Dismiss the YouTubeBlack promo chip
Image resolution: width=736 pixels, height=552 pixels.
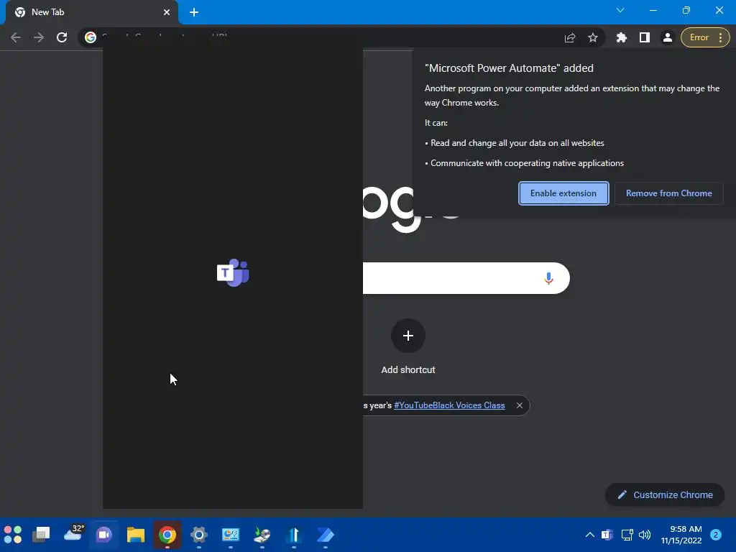pyautogui.click(x=519, y=405)
